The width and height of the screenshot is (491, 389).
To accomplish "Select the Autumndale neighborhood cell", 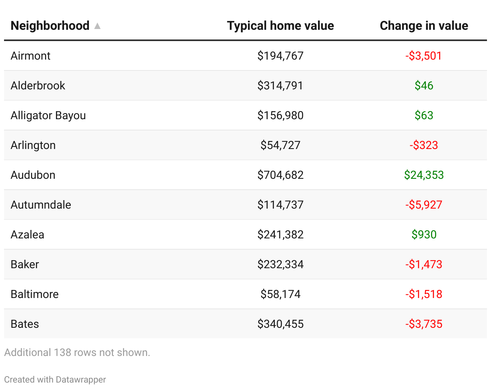I will (41, 205).
